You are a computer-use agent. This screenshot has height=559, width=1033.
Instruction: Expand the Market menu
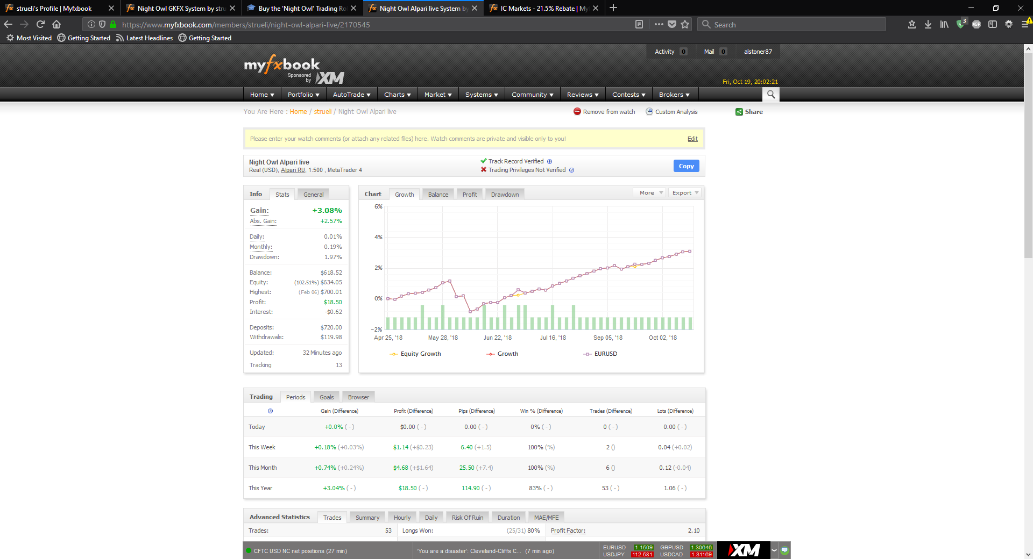pyautogui.click(x=438, y=95)
